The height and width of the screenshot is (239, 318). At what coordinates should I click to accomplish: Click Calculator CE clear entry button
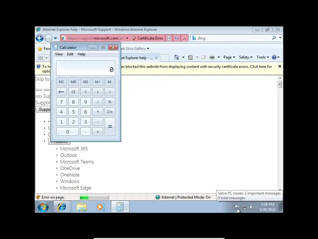pos(73,92)
